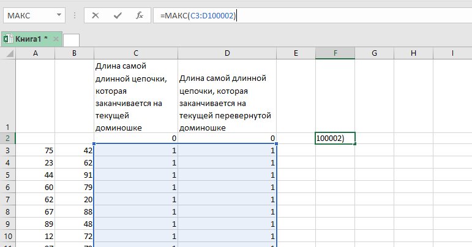
Task: Open the Insert Function fx dialog
Action: coord(140,15)
